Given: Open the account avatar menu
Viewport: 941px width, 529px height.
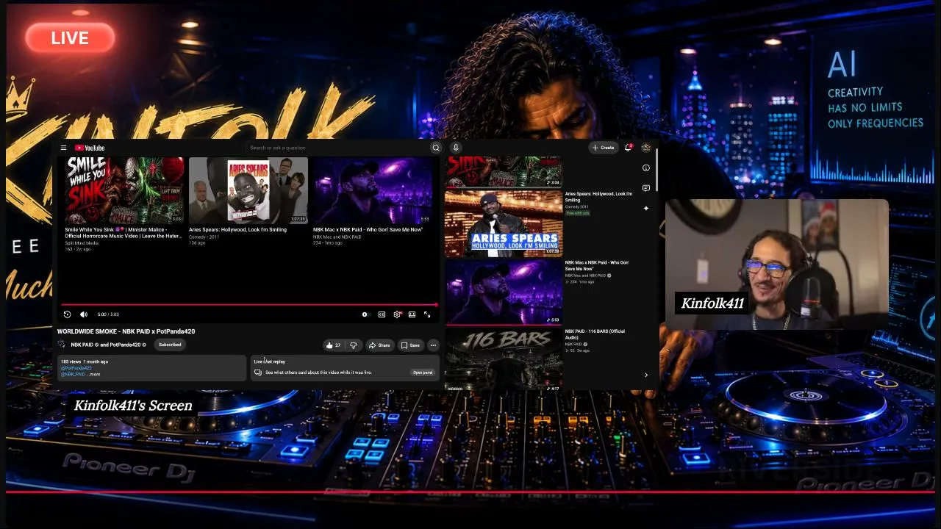Looking at the screenshot, I should [646, 148].
